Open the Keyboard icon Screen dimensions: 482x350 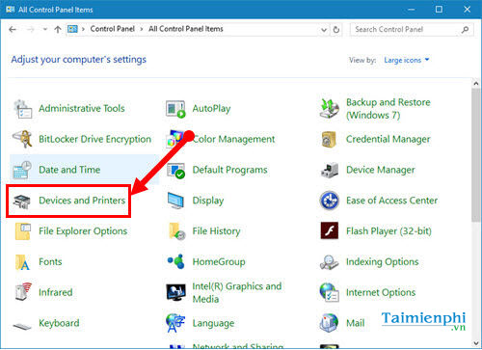(x=22, y=326)
